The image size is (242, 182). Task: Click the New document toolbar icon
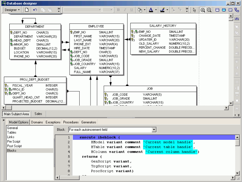tap(27, 10)
